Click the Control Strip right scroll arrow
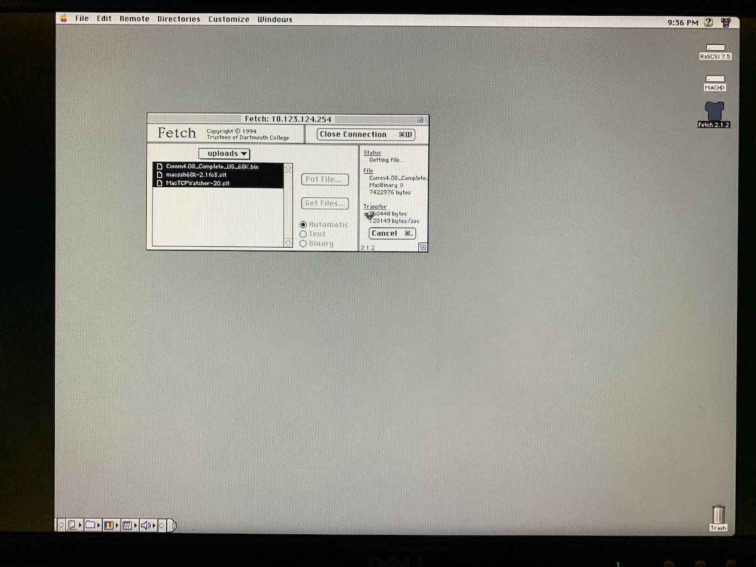Image resolution: width=756 pixels, height=567 pixels. pos(162,525)
